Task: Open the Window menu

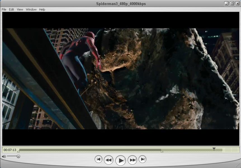Action: click(x=31, y=9)
